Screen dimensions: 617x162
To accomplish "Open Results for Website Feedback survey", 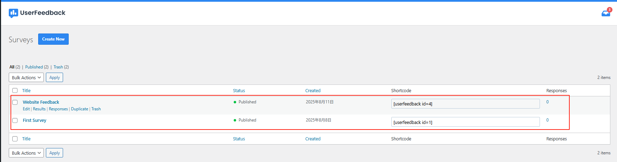I will click(x=39, y=109).
